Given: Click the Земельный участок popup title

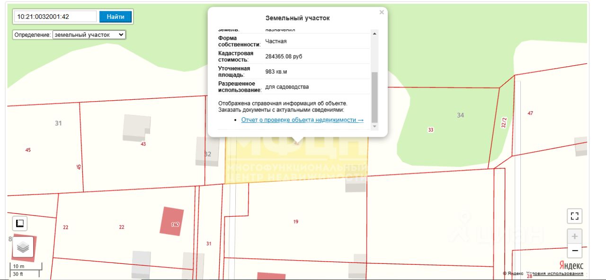Looking at the screenshot, I should [x=297, y=18].
